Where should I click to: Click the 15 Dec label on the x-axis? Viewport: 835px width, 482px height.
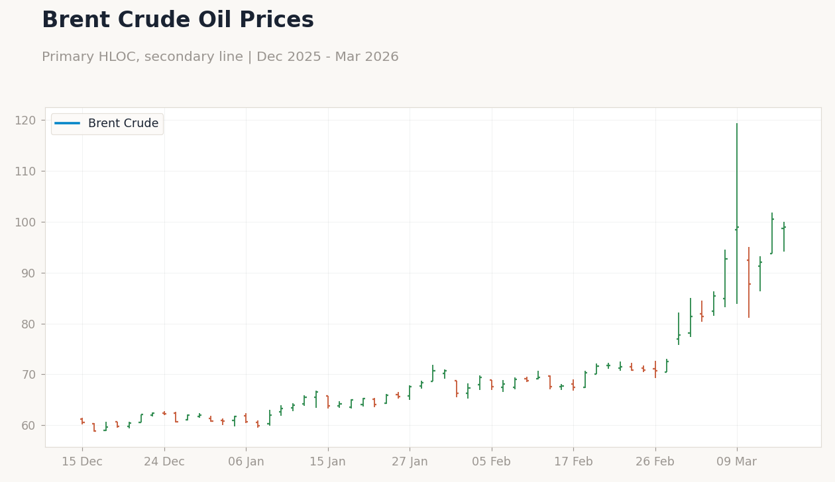click(82, 461)
